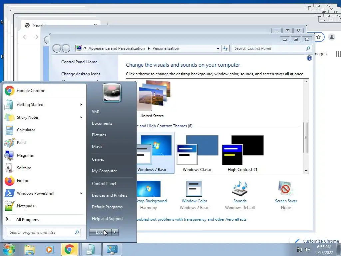The height and width of the screenshot is (256, 341).
Task: Open Pictures from Start menu
Action: click(99, 135)
